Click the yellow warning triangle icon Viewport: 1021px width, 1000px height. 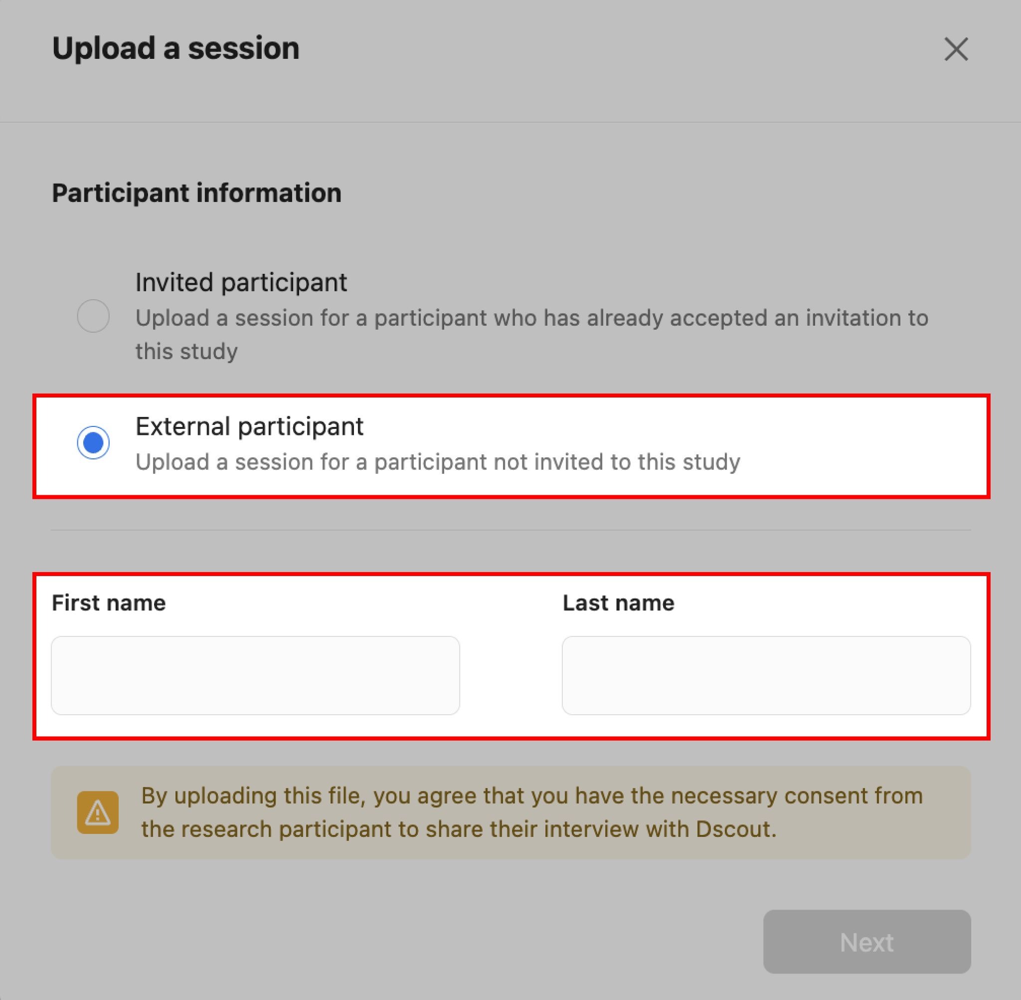click(x=98, y=812)
